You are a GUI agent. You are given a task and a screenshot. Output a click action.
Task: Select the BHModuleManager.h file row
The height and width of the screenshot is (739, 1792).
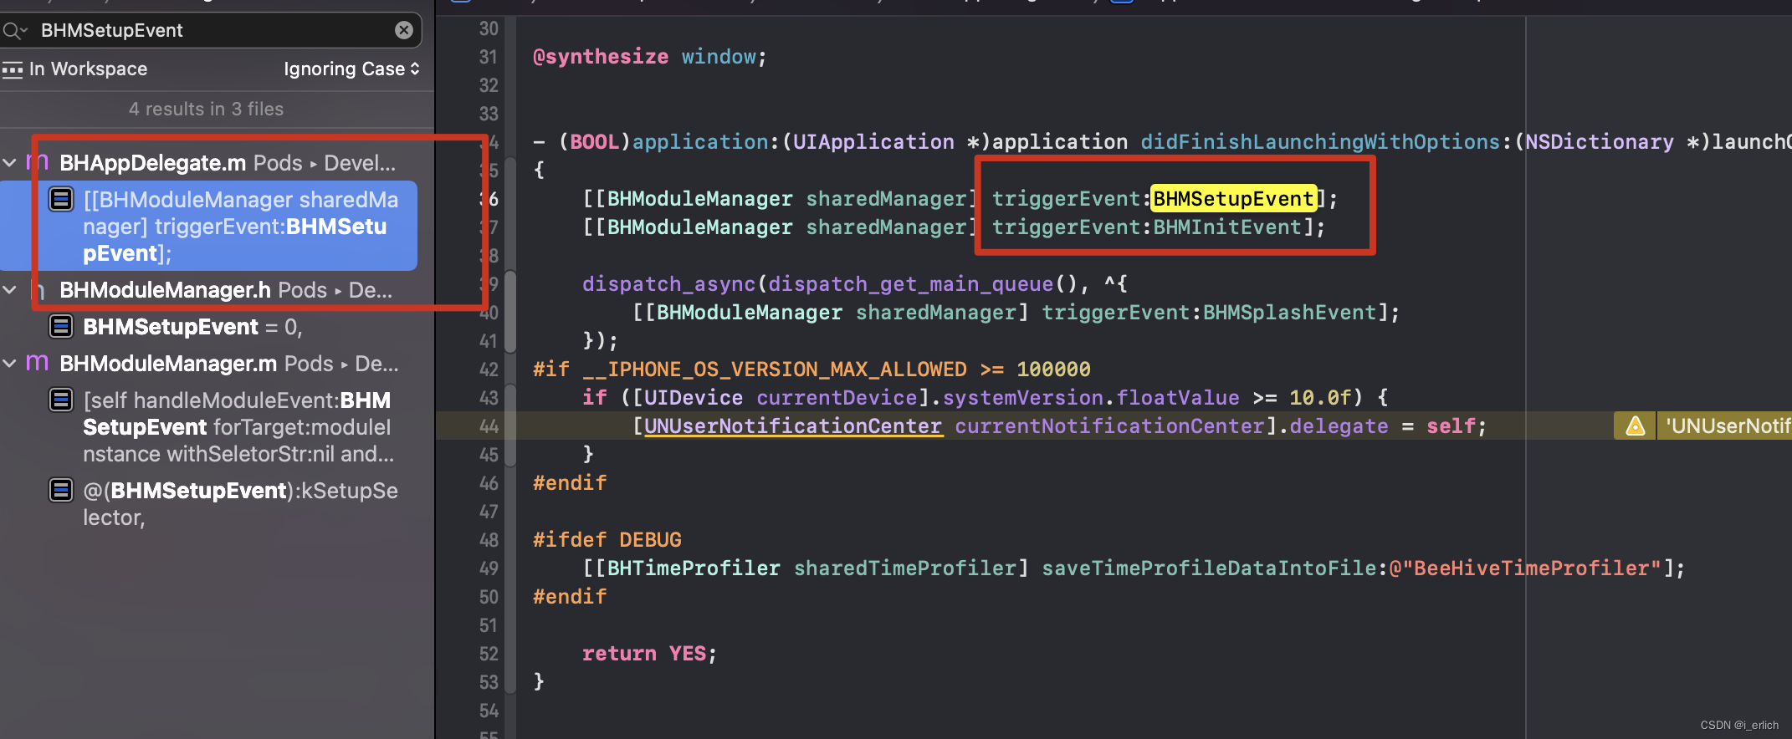[x=217, y=290]
